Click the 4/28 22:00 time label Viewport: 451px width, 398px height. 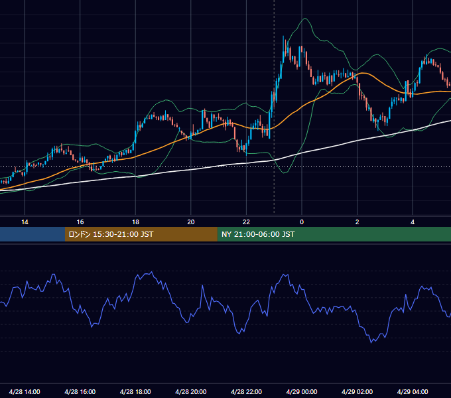(x=246, y=391)
